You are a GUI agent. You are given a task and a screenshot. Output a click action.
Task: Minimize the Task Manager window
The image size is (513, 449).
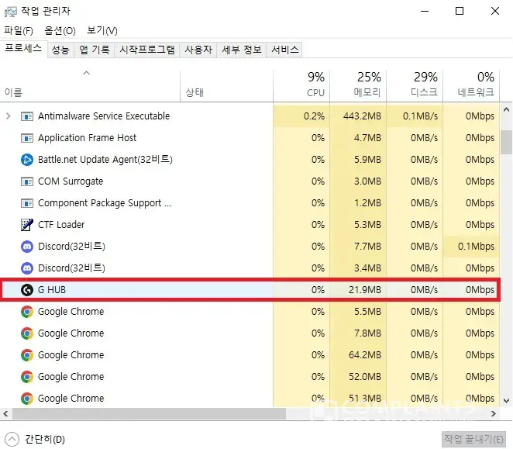[x=425, y=11]
